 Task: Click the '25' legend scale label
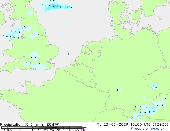[52, 130]
